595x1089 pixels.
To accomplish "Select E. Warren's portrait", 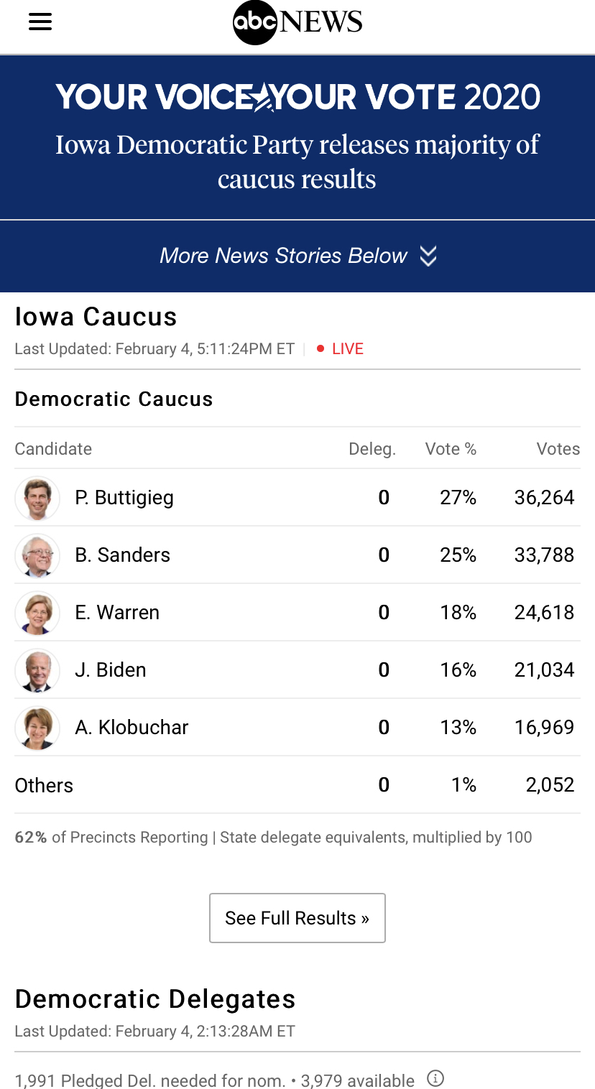I will pos(37,613).
